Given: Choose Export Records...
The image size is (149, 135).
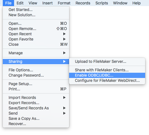Looking at the screenshot, I should (x=36, y=103).
